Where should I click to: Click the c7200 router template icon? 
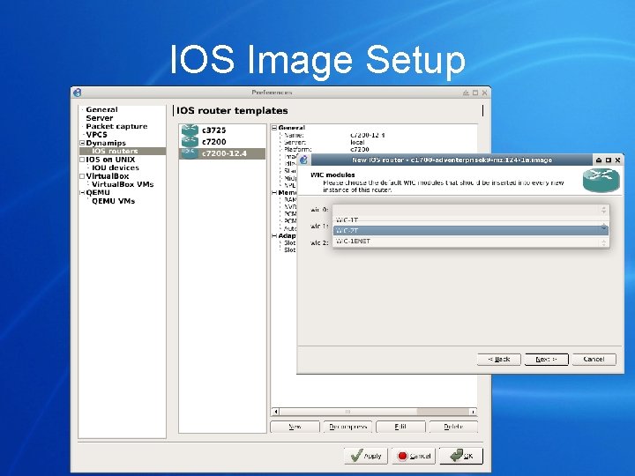click(x=190, y=142)
